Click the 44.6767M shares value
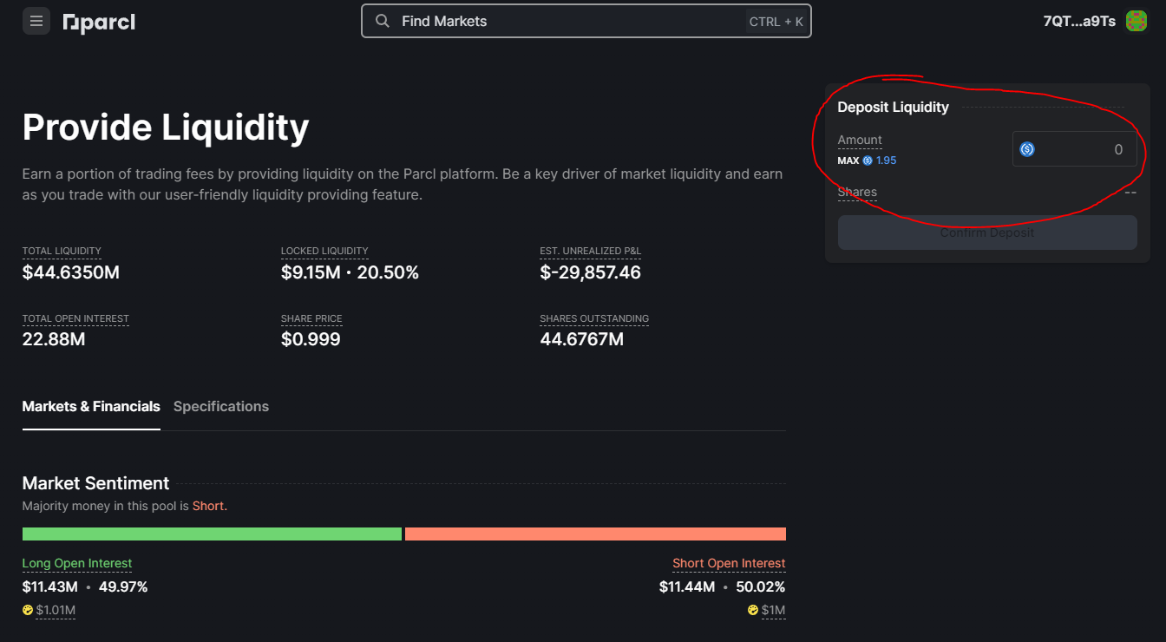1166x642 pixels. pyautogui.click(x=581, y=339)
